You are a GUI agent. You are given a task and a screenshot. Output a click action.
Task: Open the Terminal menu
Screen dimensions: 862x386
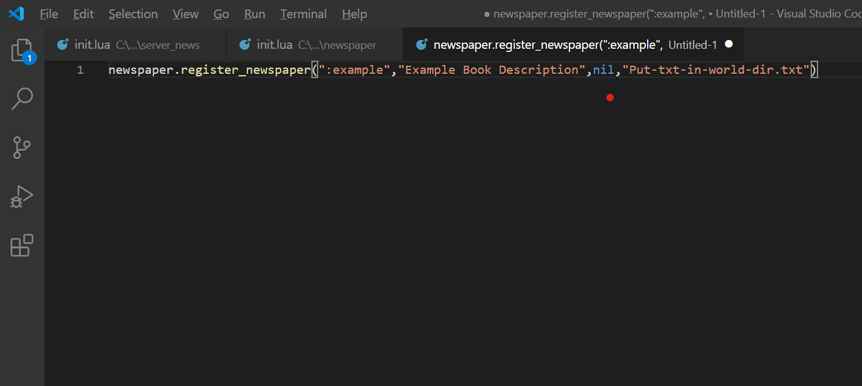click(x=303, y=14)
